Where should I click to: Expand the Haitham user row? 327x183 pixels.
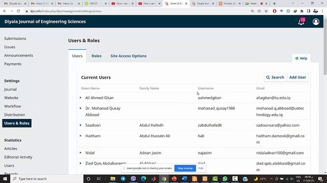point(81,136)
